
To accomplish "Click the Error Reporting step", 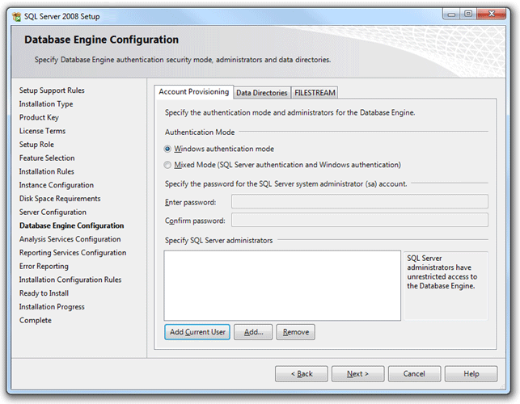I will [x=44, y=266].
